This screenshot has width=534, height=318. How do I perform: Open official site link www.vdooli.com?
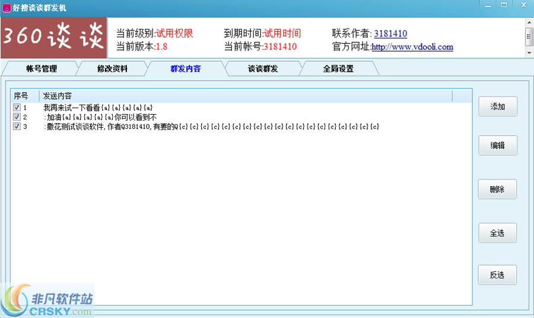coord(412,47)
